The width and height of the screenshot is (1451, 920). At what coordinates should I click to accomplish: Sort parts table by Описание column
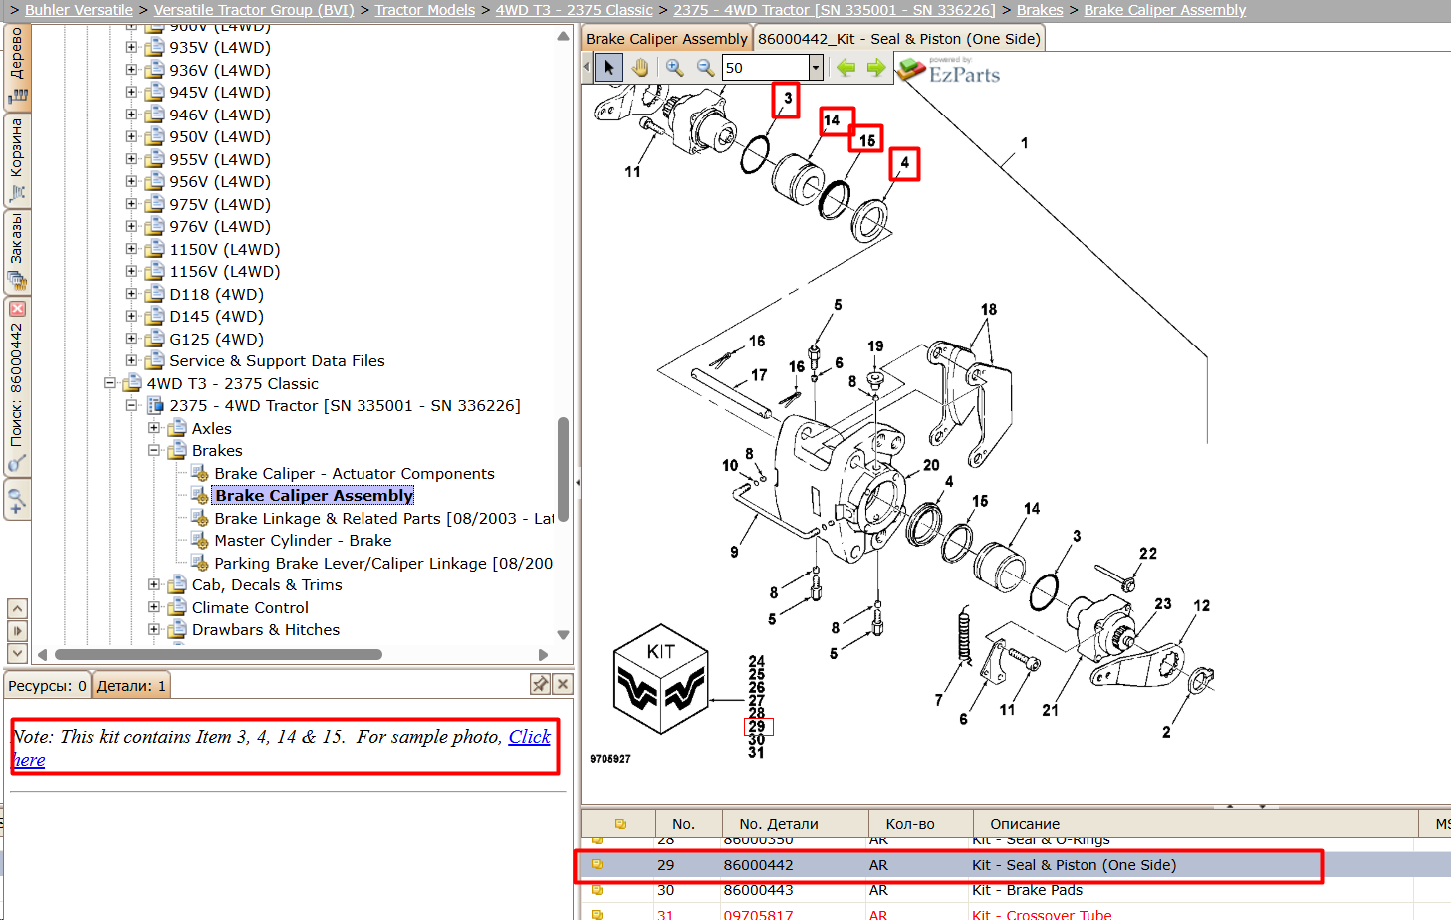1195,824
